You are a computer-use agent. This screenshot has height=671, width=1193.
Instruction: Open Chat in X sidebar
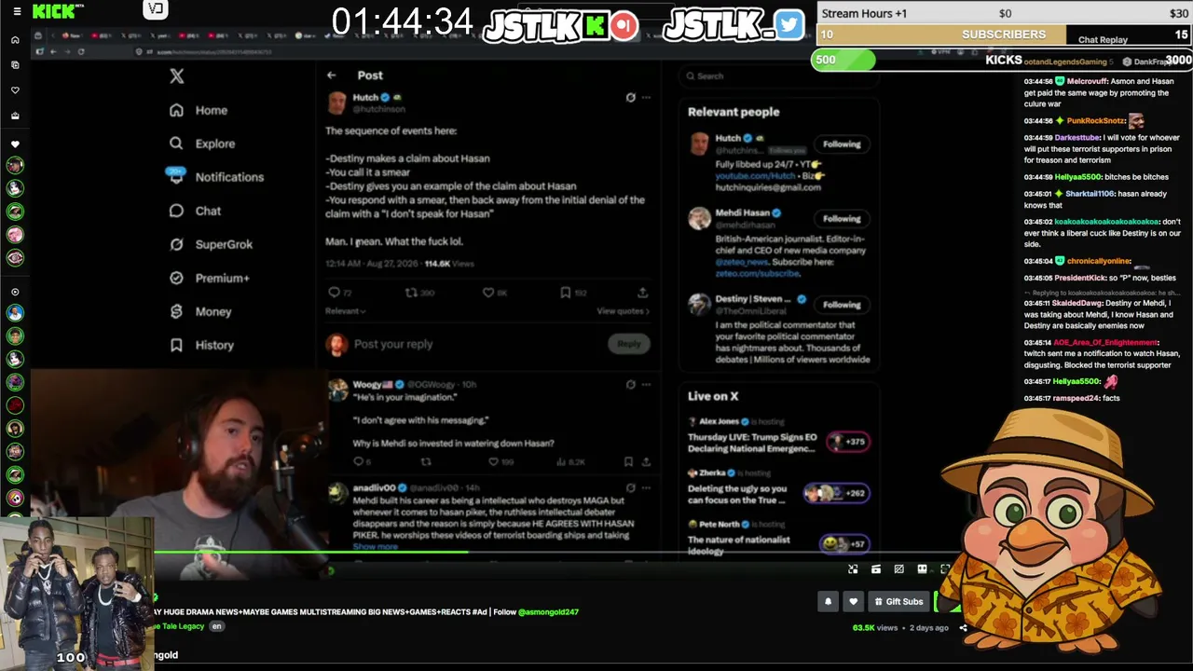pos(195,211)
